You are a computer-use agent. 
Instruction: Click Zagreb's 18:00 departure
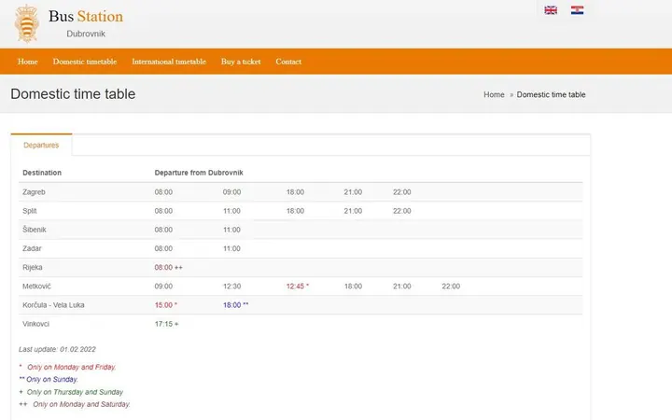(x=295, y=192)
